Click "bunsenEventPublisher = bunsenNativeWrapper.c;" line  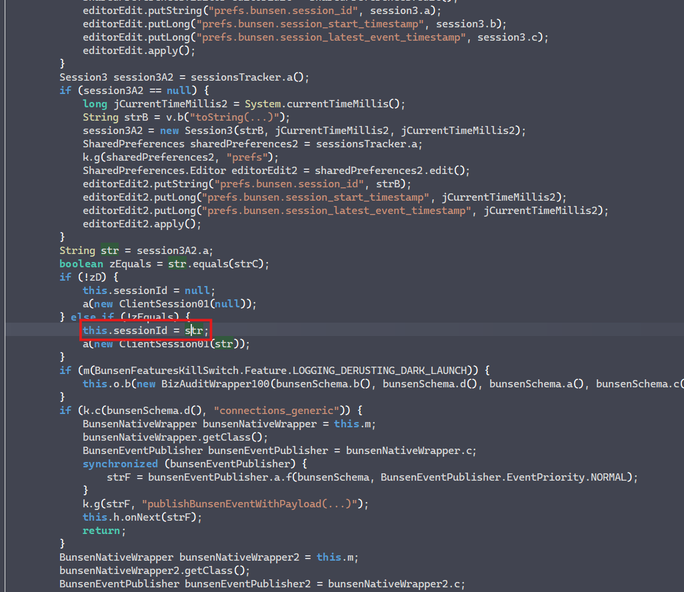[x=279, y=451]
